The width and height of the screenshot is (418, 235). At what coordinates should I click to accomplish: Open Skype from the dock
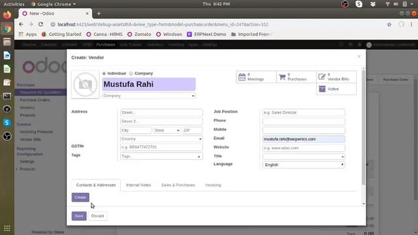click(x=7, y=123)
